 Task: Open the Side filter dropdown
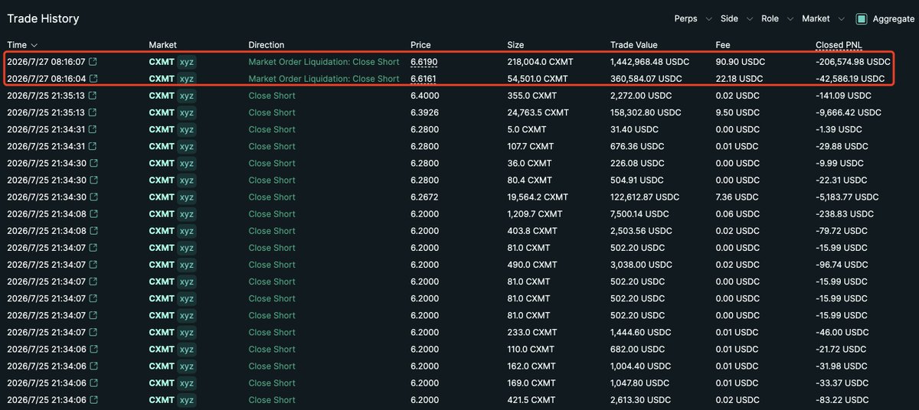[x=736, y=19]
